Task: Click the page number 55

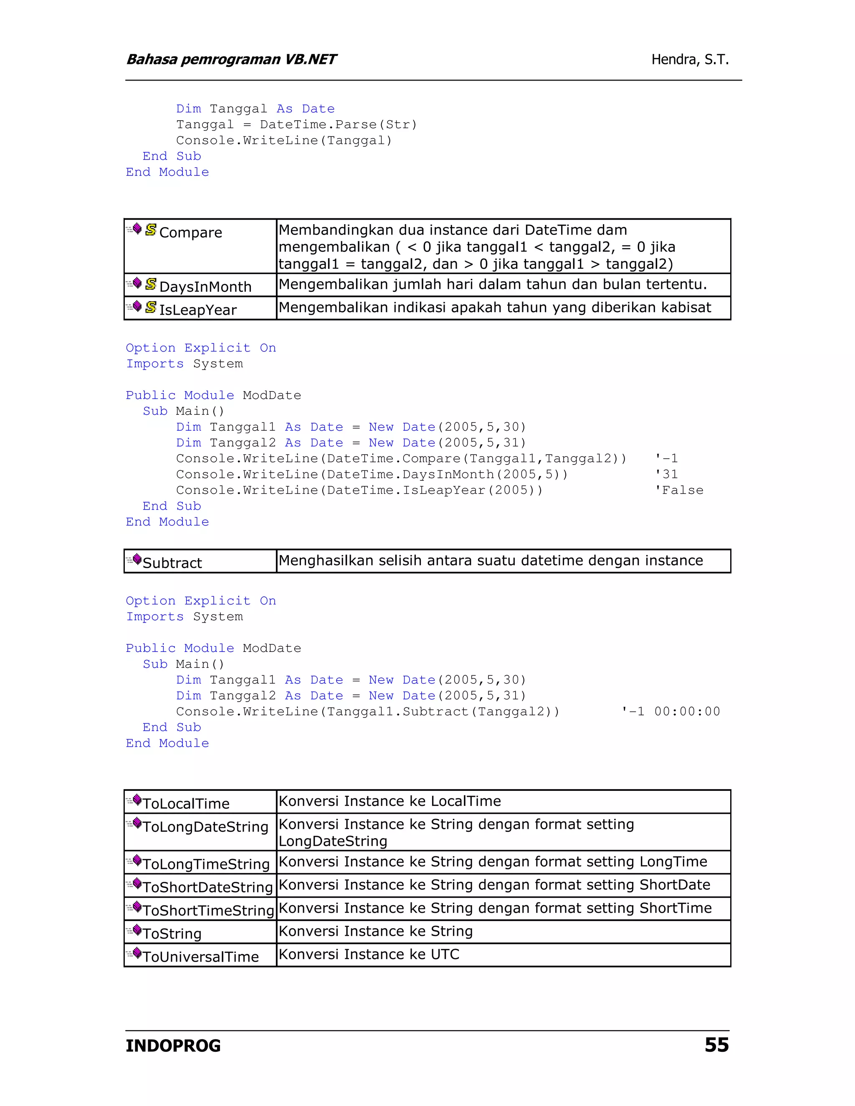Action: point(716,1045)
